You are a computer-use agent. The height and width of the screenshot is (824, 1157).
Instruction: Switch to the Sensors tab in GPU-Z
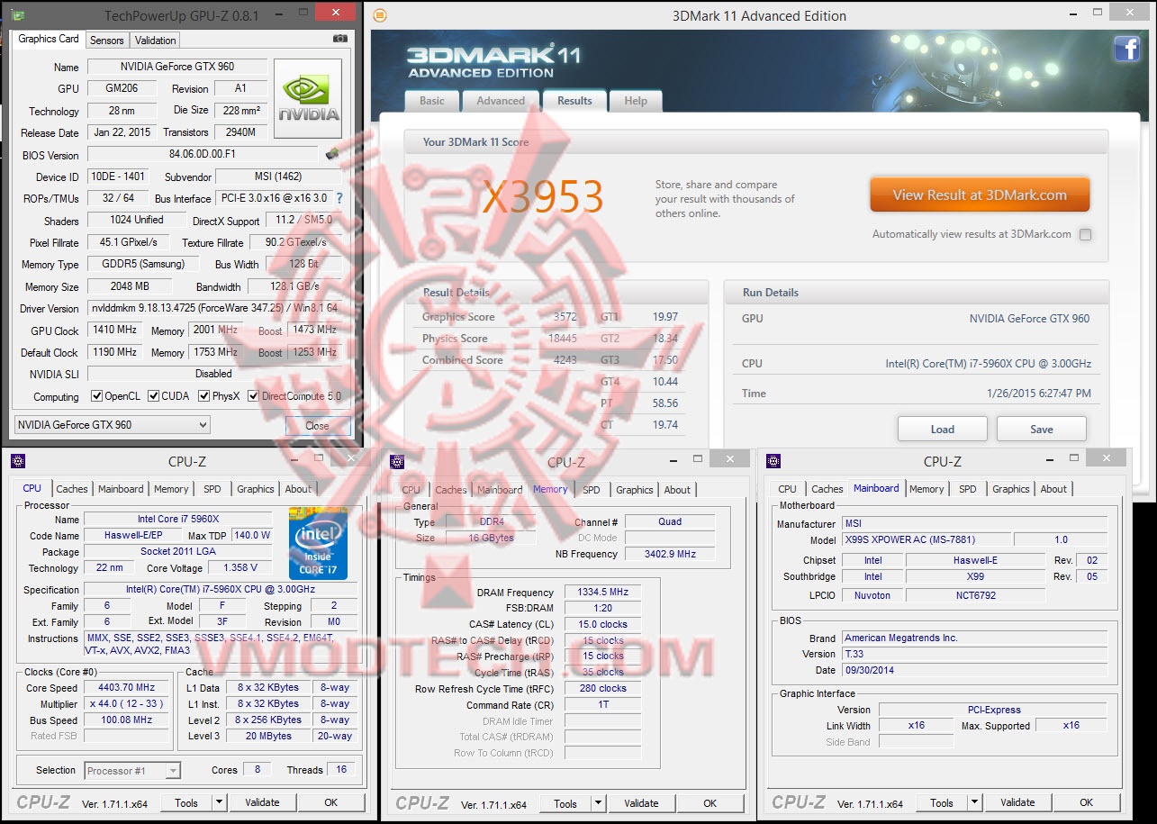point(107,40)
